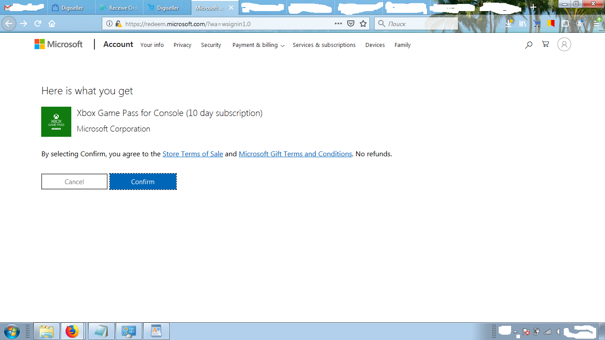The image size is (605, 340).
Task: Open the Downloads arrow icon
Action: coord(509,23)
